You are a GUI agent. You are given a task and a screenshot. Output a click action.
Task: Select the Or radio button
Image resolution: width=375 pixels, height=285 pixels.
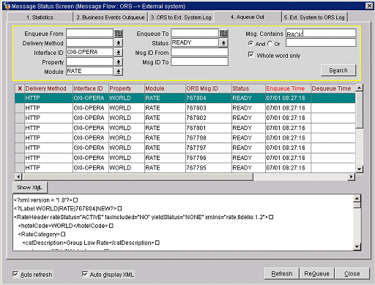270,44
